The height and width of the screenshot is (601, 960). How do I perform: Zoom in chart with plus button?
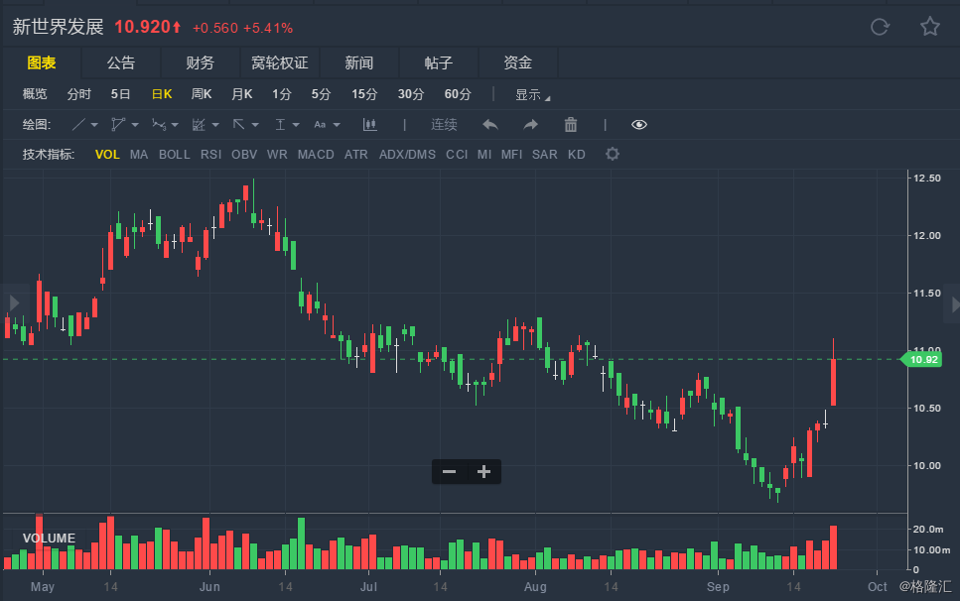click(483, 471)
